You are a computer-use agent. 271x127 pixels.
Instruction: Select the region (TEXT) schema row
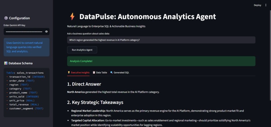(x=17, y=85)
